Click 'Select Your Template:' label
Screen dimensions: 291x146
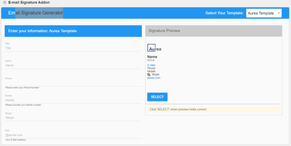click(225, 13)
